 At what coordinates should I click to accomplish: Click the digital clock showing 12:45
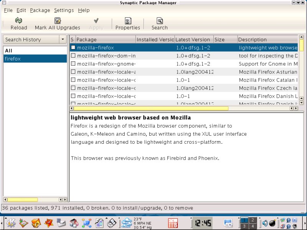(x=201, y=223)
